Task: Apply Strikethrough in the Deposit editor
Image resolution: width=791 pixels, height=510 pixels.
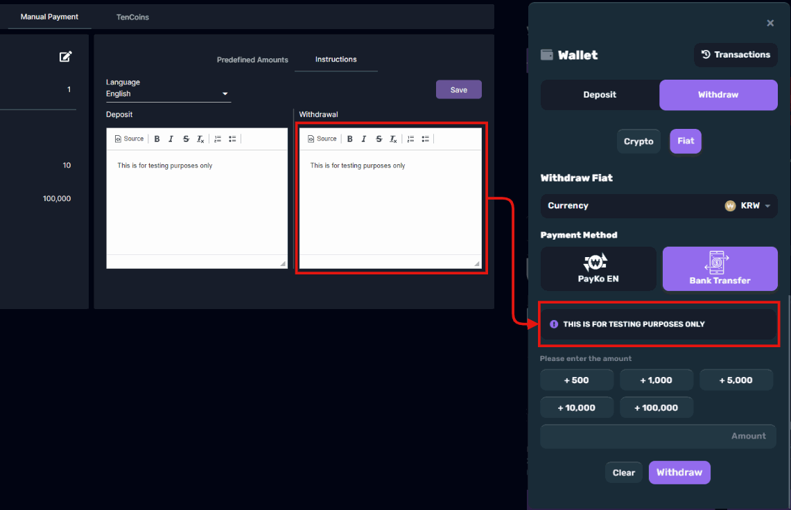Action: (186, 139)
